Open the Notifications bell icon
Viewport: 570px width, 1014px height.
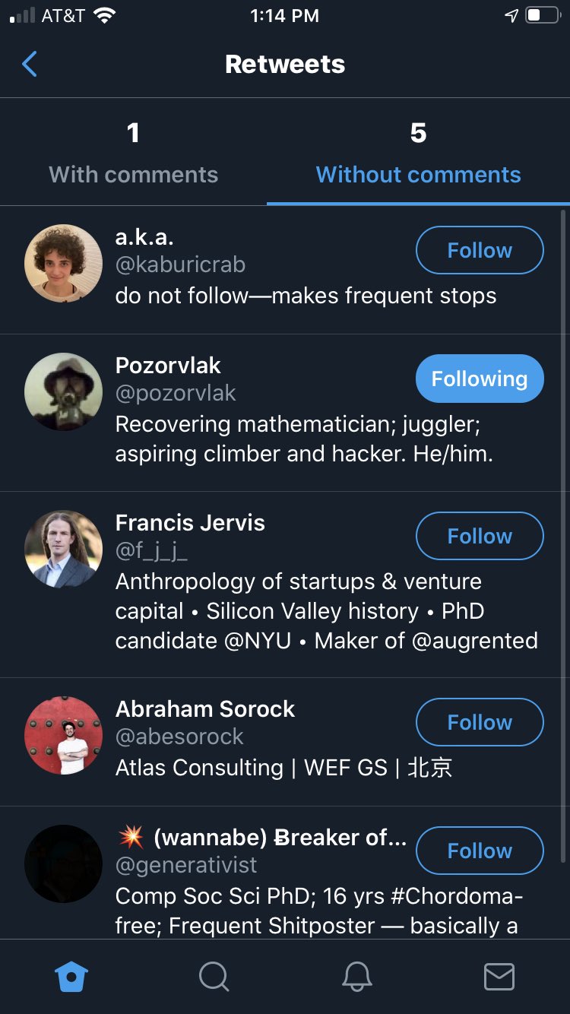tap(356, 977)
